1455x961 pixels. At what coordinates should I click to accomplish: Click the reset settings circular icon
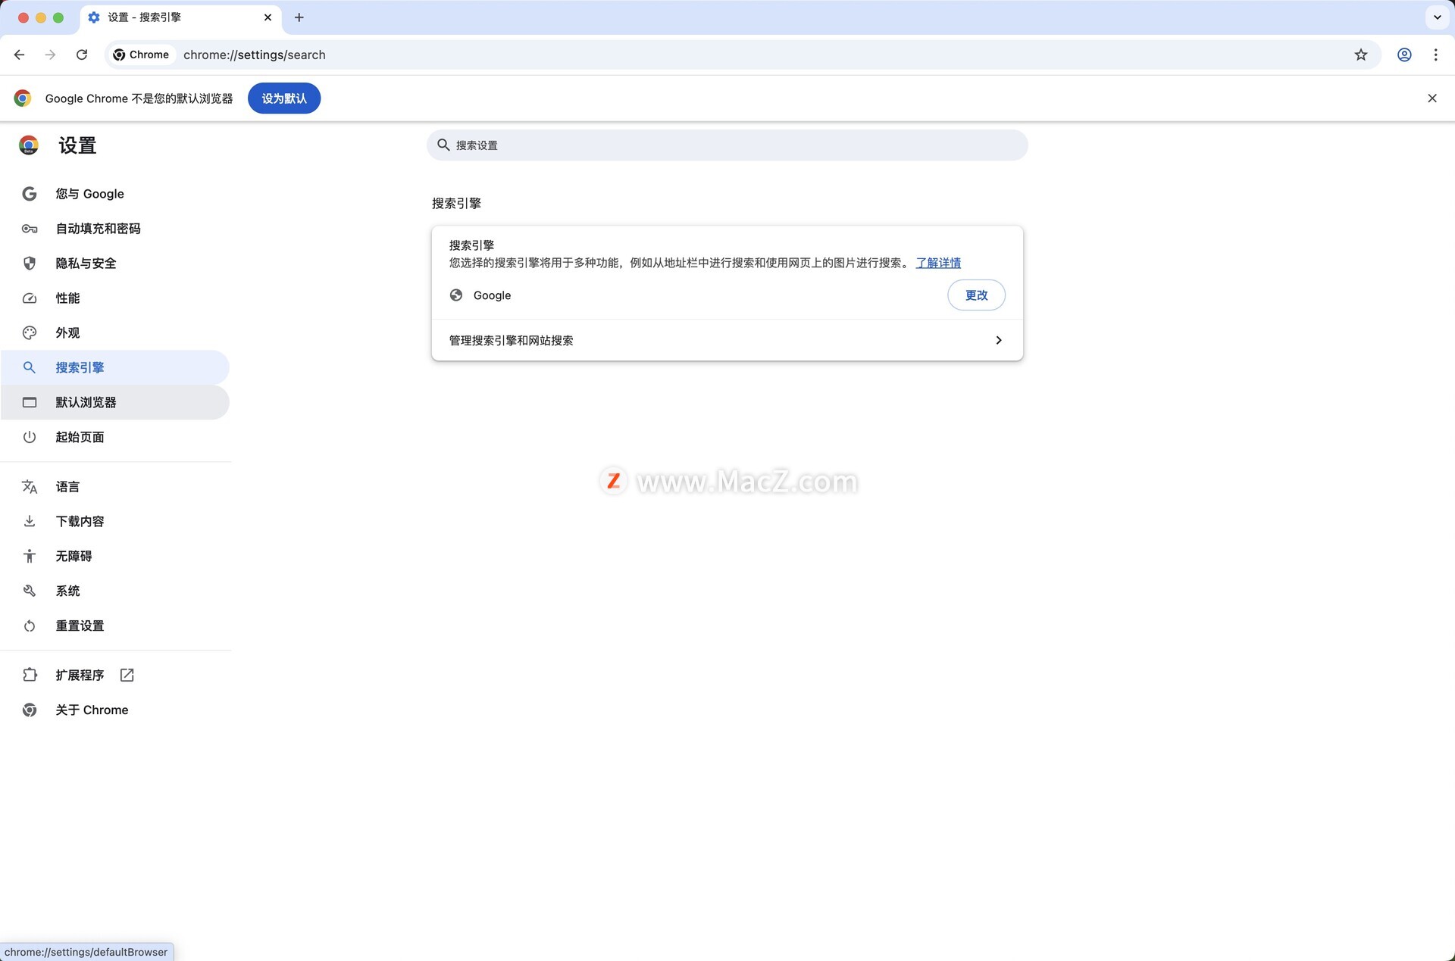tap(30, 626)
